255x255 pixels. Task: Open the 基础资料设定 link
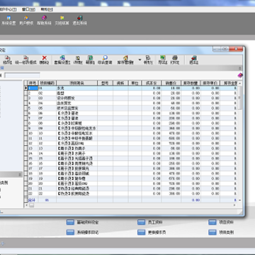tap(88, 222)
